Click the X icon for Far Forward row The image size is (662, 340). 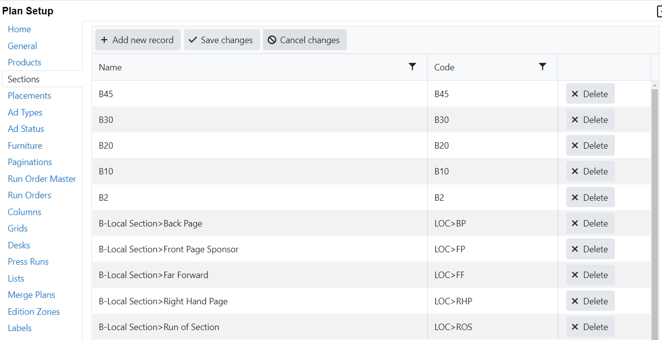pos(575,275)
